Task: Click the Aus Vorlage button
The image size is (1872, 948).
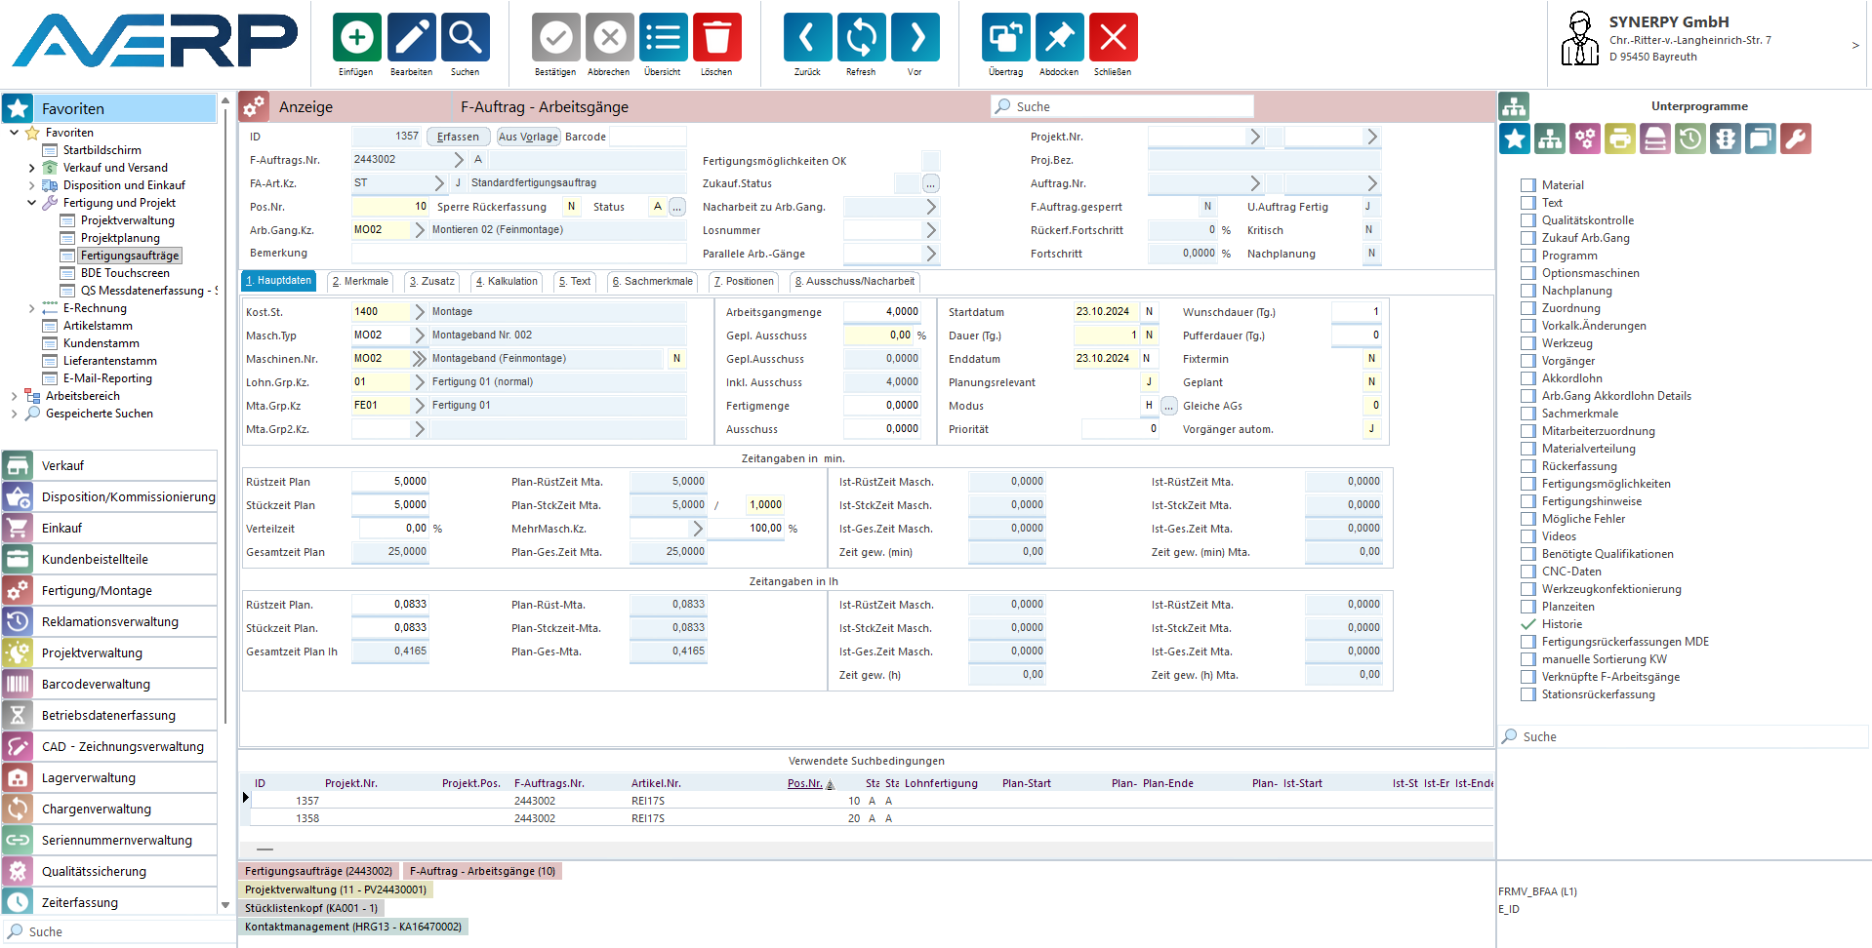Action: click(x=528, y=137)
